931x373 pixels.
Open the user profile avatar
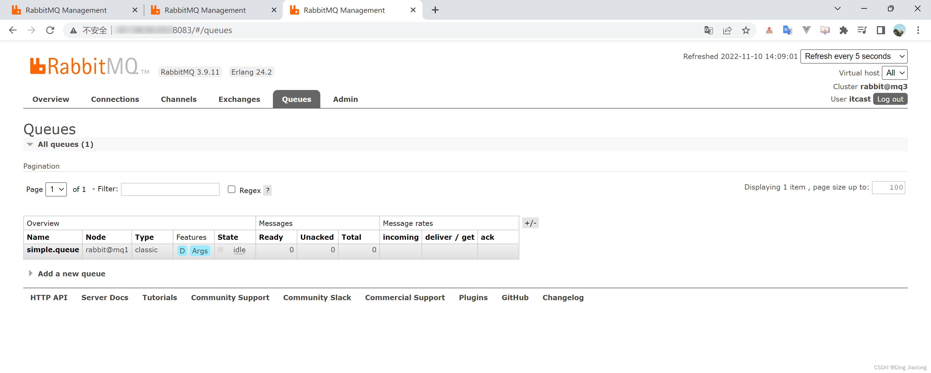[x=899, y=30]
